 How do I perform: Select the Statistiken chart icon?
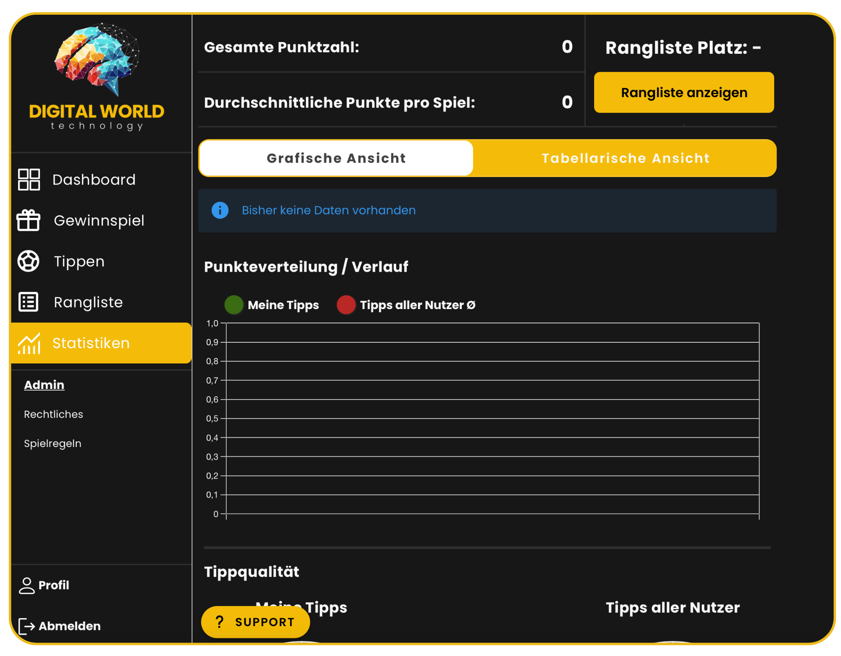pyautogui.click(x=28, y=343)
